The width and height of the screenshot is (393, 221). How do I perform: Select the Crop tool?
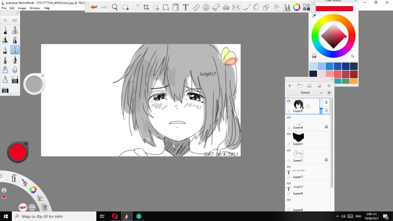[x=146, y=7]
